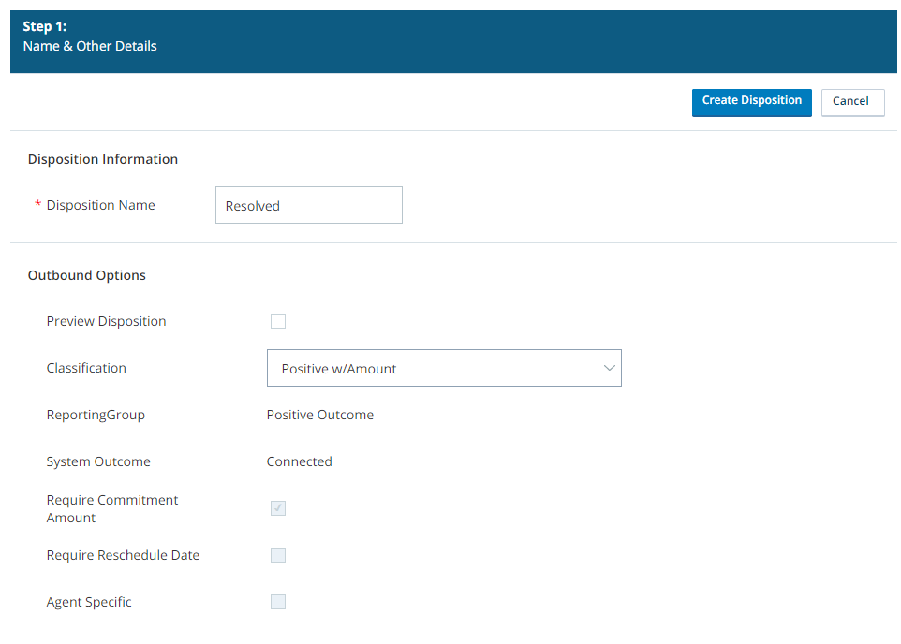Click the red required asterisk next to Disposition Name
Image resolution: width=901 pixels, height=644 pixels.
point(36,204)
